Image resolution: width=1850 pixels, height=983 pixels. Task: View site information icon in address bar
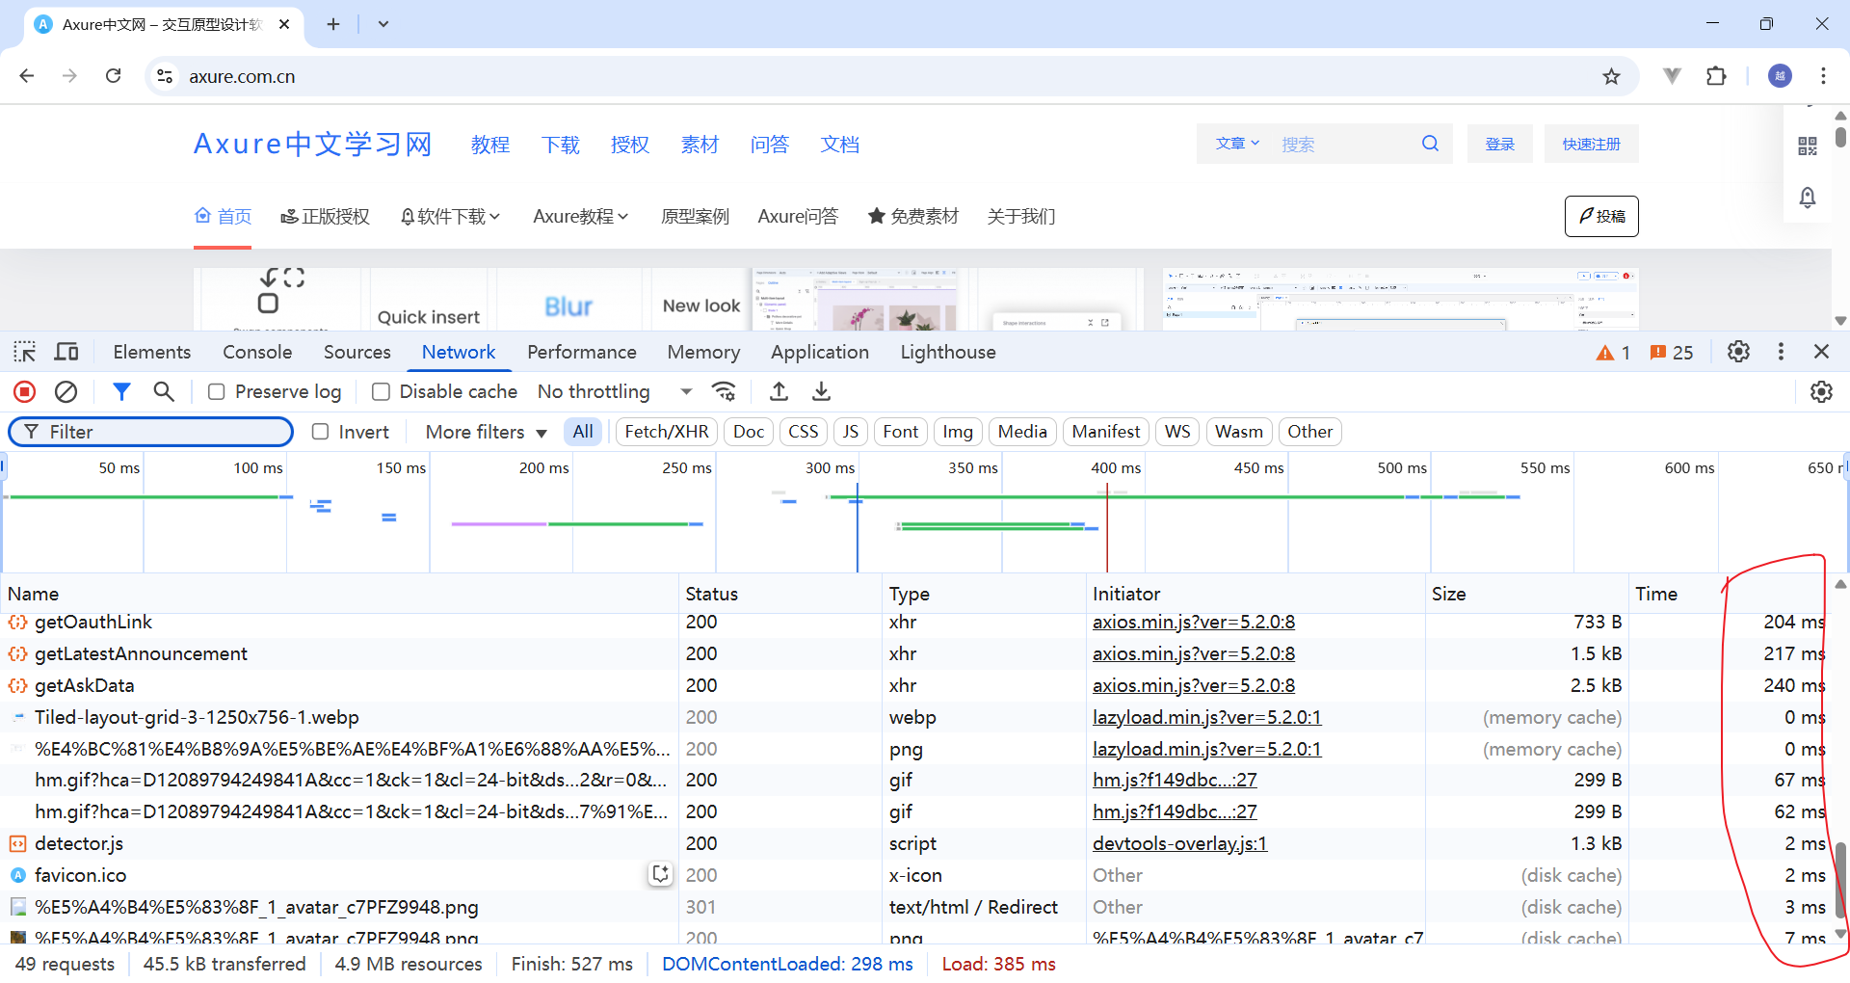[x=165, y=76]
